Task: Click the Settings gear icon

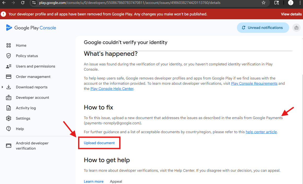Action: 9,118
